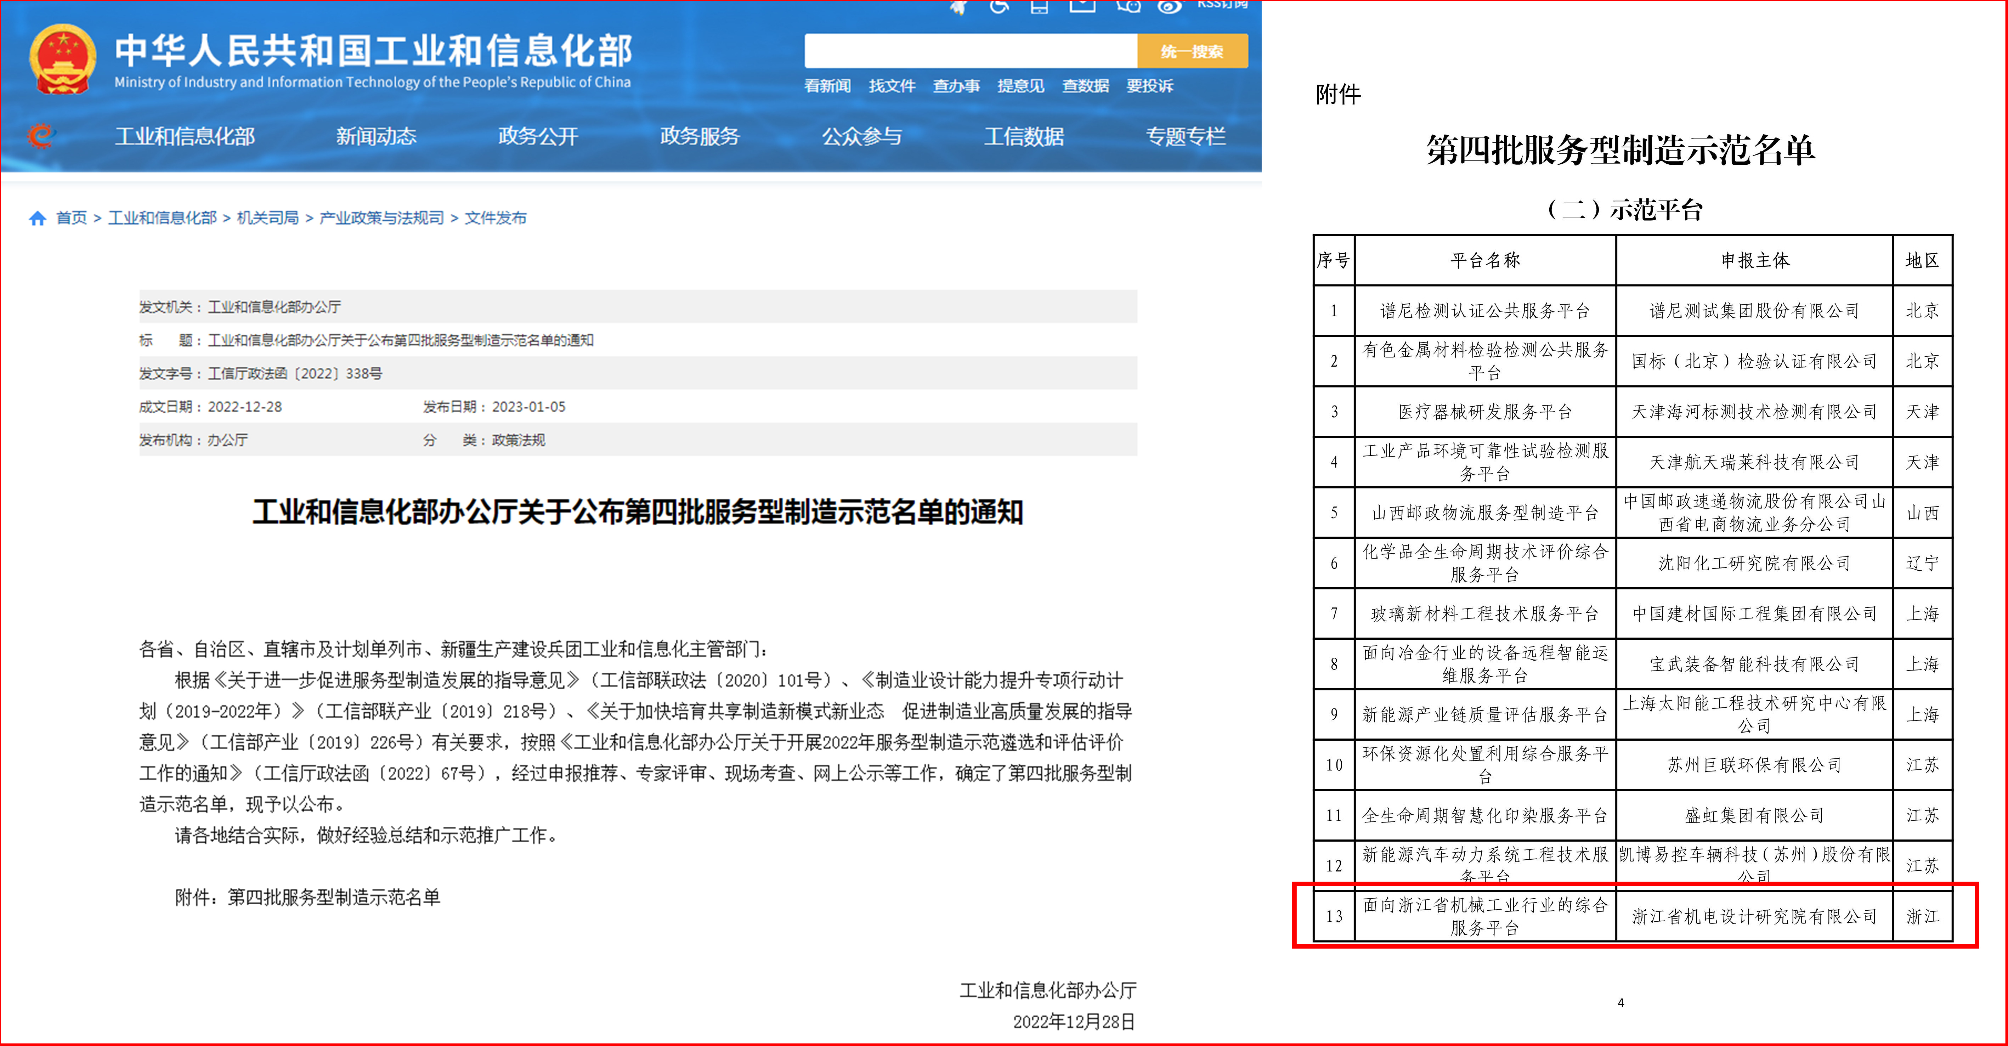This screenshot has width=2008, height=1046.
Task: Click the 成文日期 2022-12-28 value
Action: [245, 407]
